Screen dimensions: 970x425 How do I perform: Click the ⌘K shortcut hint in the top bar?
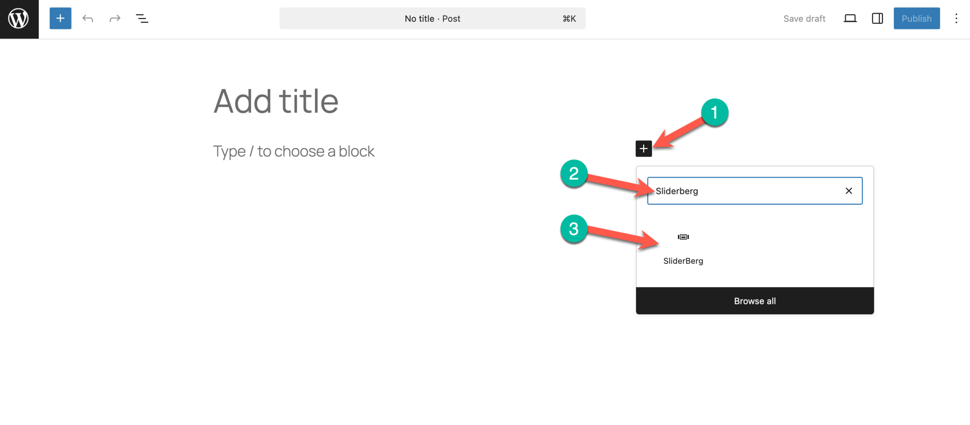click(568, 18)
